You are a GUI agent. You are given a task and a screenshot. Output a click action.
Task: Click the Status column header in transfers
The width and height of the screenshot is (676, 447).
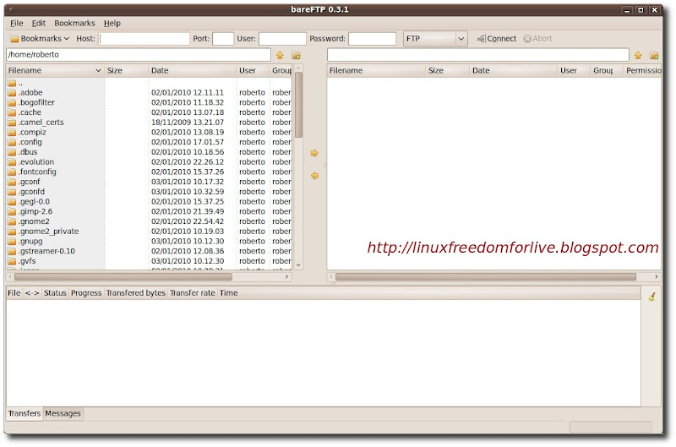click(55, 292)
